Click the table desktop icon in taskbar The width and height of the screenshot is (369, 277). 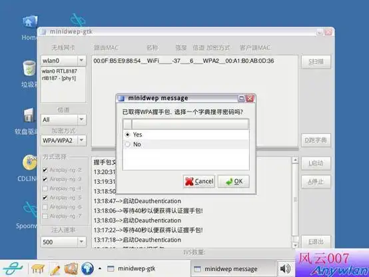38,268
